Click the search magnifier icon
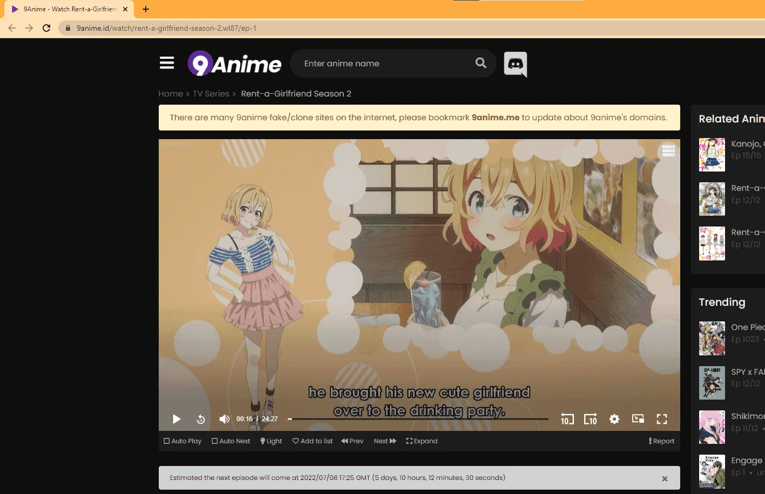This screenshot has height=494, width=765. tap(480, 63)
